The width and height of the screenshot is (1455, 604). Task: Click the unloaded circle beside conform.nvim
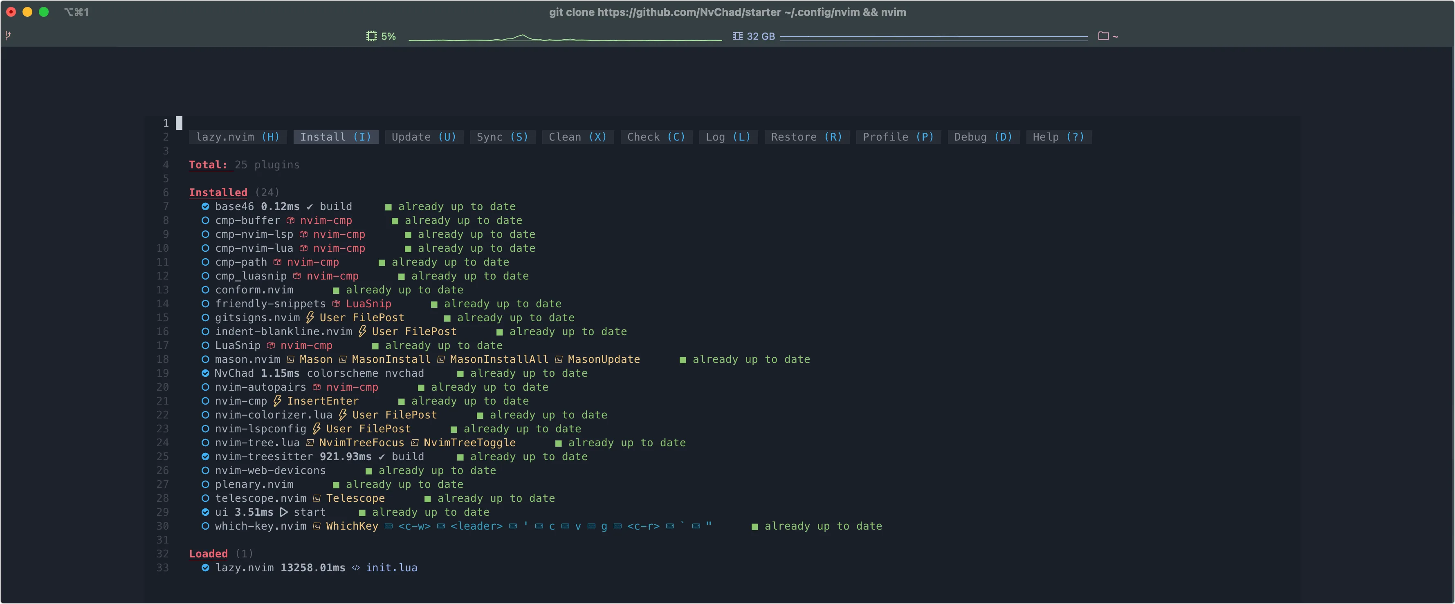point(206,290)
